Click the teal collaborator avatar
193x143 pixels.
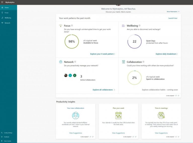click(70, 75)
